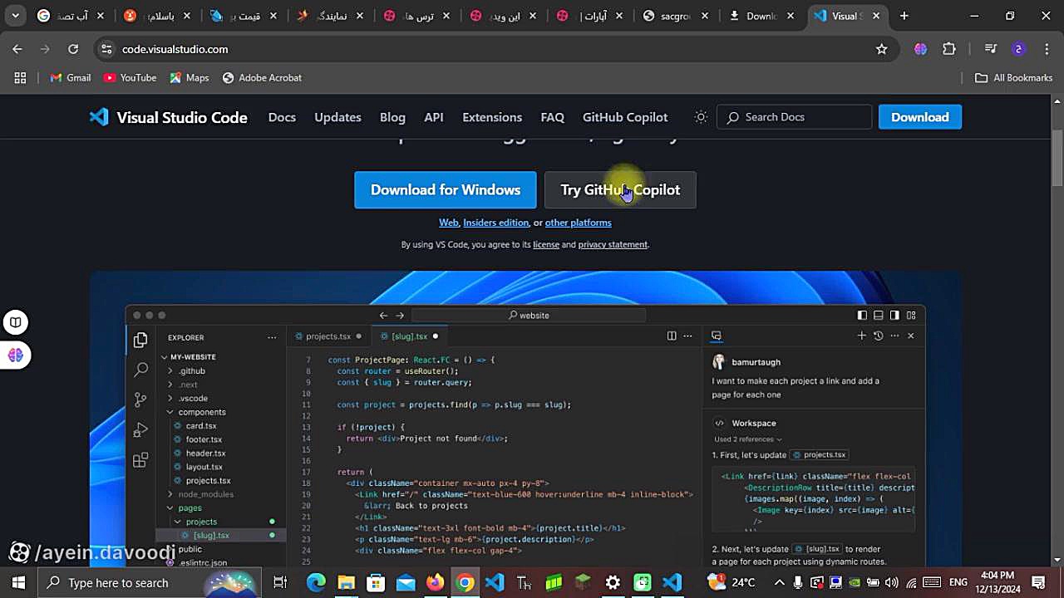Image resolution: width=1064 pixels, height=598 pixels.
Task: Go to the Blog page
Action: pyautogui.click(x=392, y=117)
